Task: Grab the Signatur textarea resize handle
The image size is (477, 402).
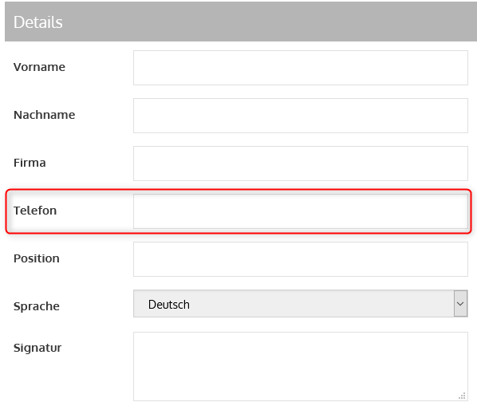Action: pyautogui.click(x=462, y=396)
